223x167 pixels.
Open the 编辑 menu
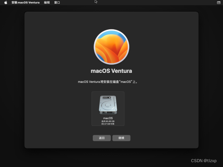(47, 2)
